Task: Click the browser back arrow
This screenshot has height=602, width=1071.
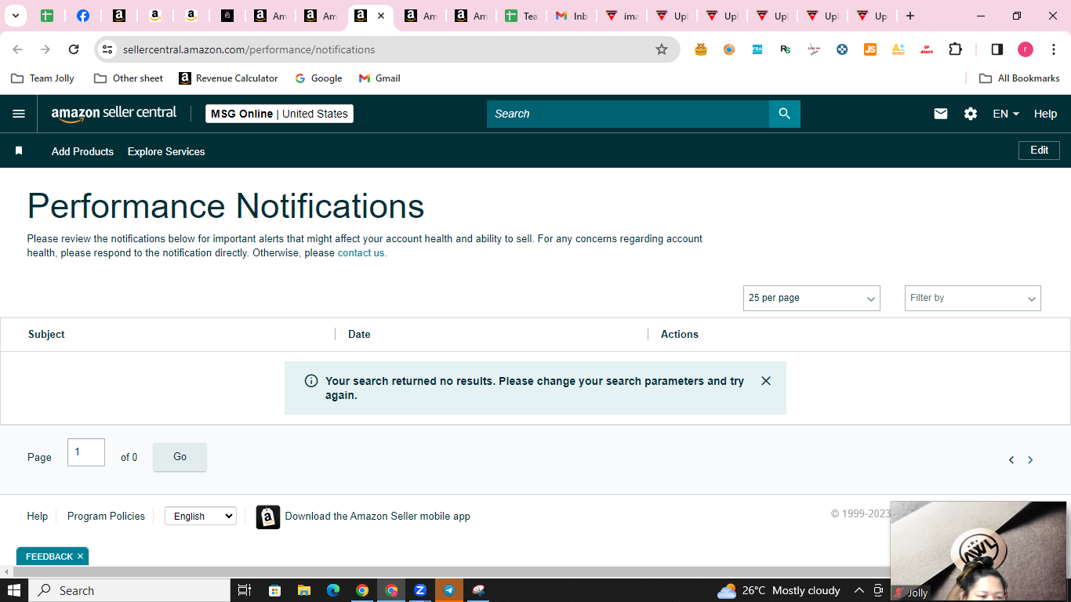Action: 17,49
